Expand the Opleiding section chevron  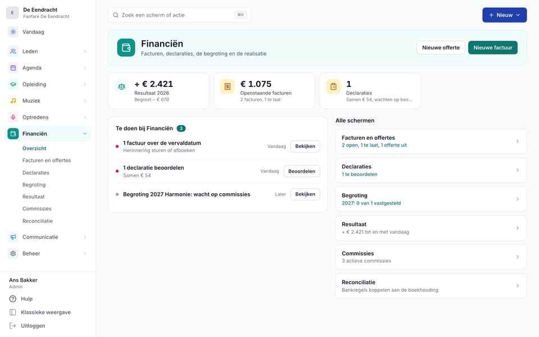tap(85, 84)
